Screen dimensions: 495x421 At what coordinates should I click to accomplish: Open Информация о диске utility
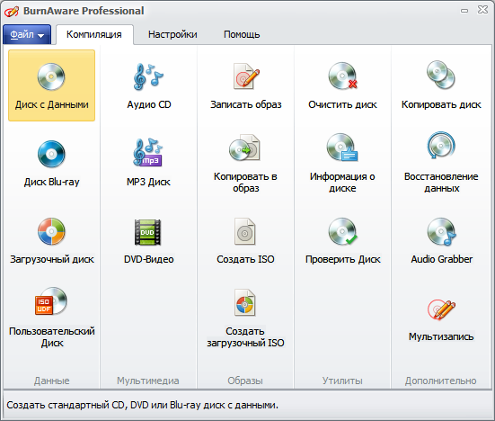pos(342,163)
